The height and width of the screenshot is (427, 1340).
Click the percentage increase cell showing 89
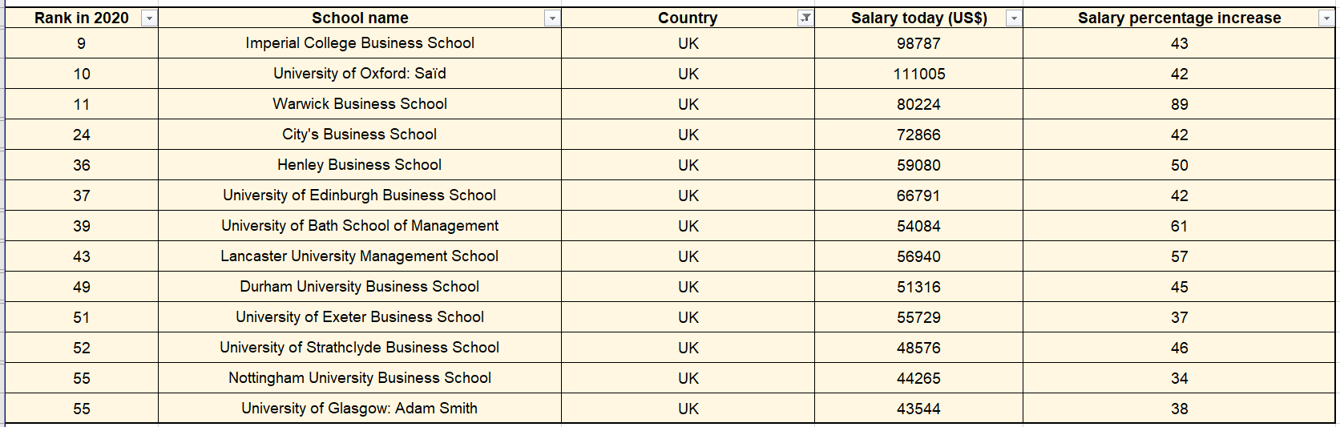point(1179,104)
